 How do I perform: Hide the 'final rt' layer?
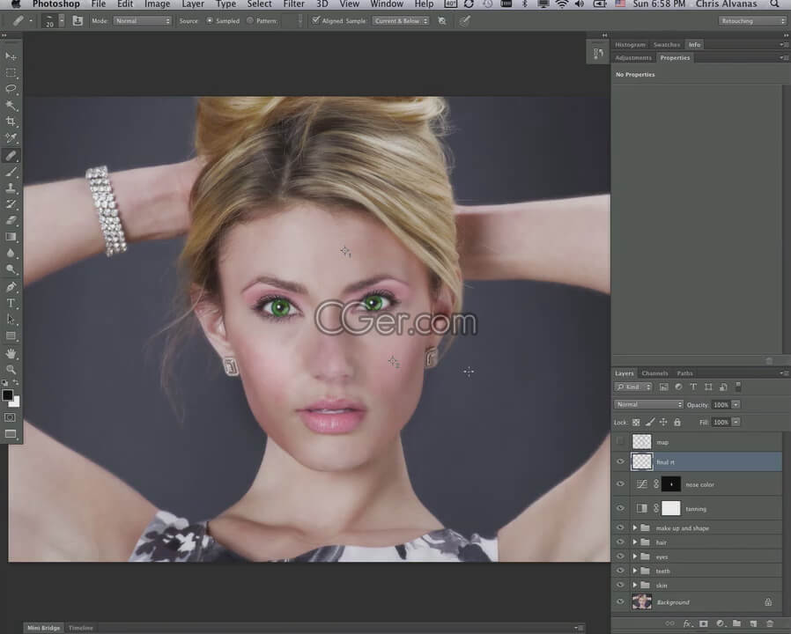pos(620,461)
